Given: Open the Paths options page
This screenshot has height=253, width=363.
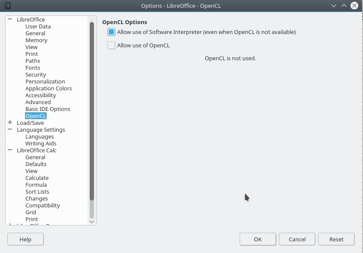Looking at the screenshot, I should 33,61.
